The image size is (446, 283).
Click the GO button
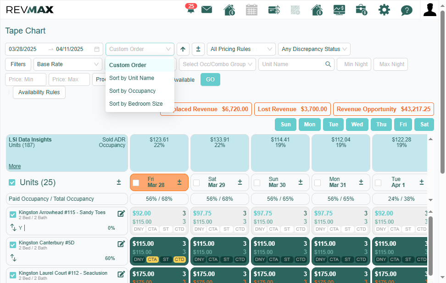[x=210, y=79]
